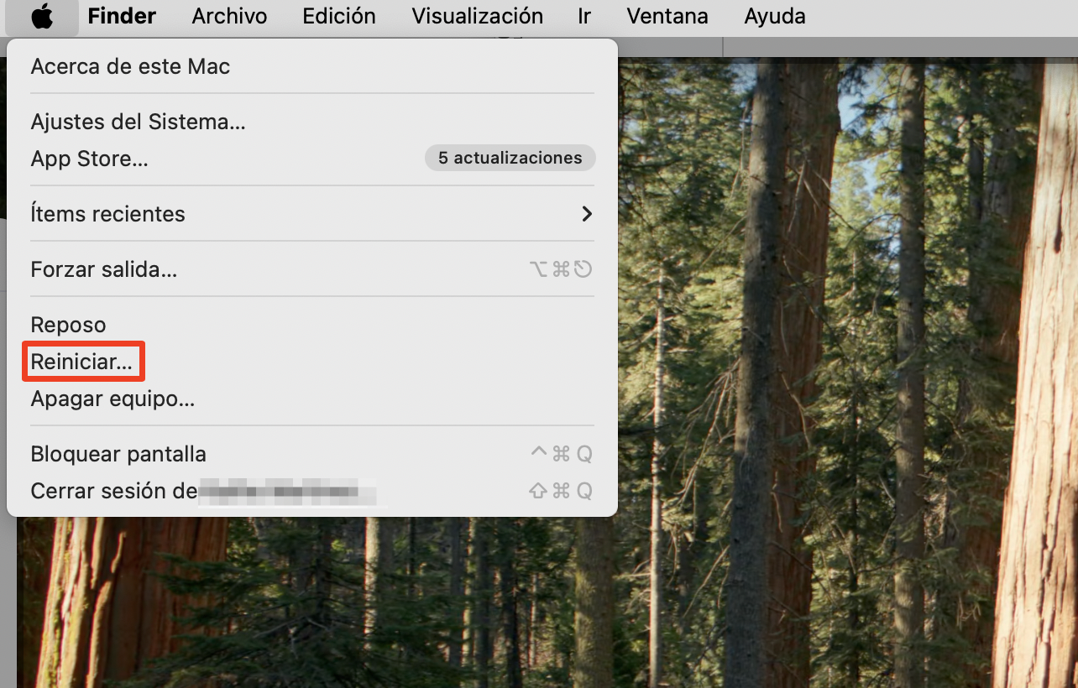Open the Ayuda menu
Screen dimensions: 1078x688
tap(773, 16)
